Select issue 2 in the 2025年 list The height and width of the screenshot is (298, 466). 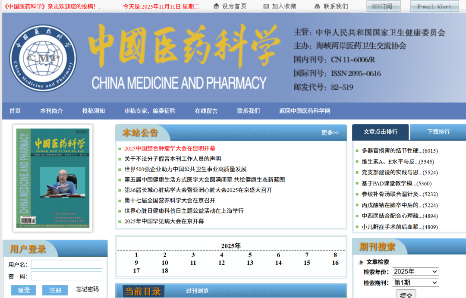pos(165,255)
